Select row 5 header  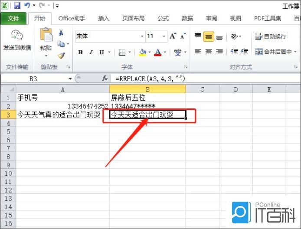[x=8, y=131]
